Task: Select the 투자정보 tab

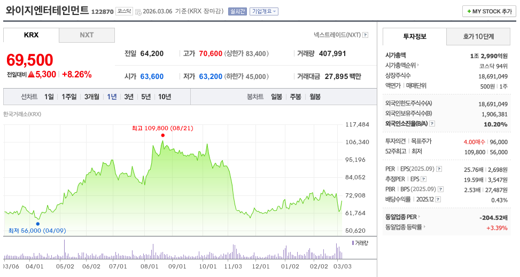Action: 415,36
